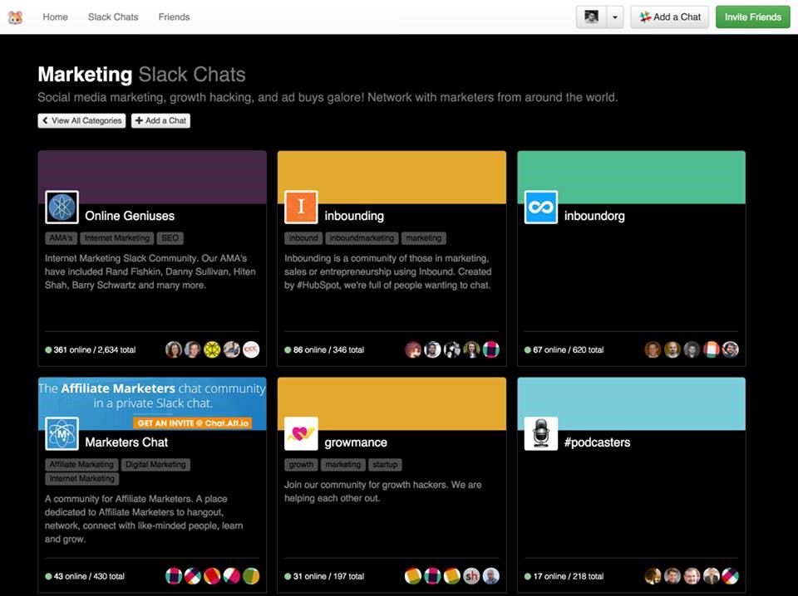Open the inbounding chat title
This screenshot has width=798, height=596.
[354, 216]
